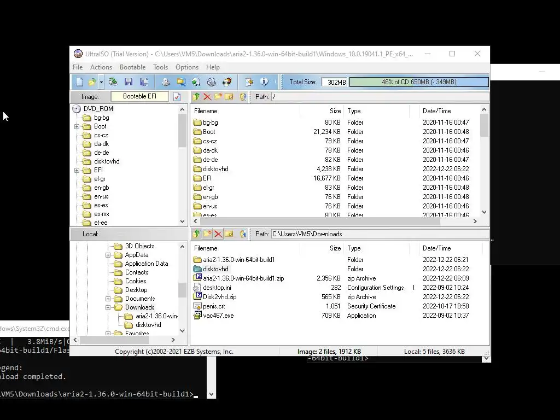Click the image pane Up folder icon
Viewport: 560px width, 420px height.
196,97
